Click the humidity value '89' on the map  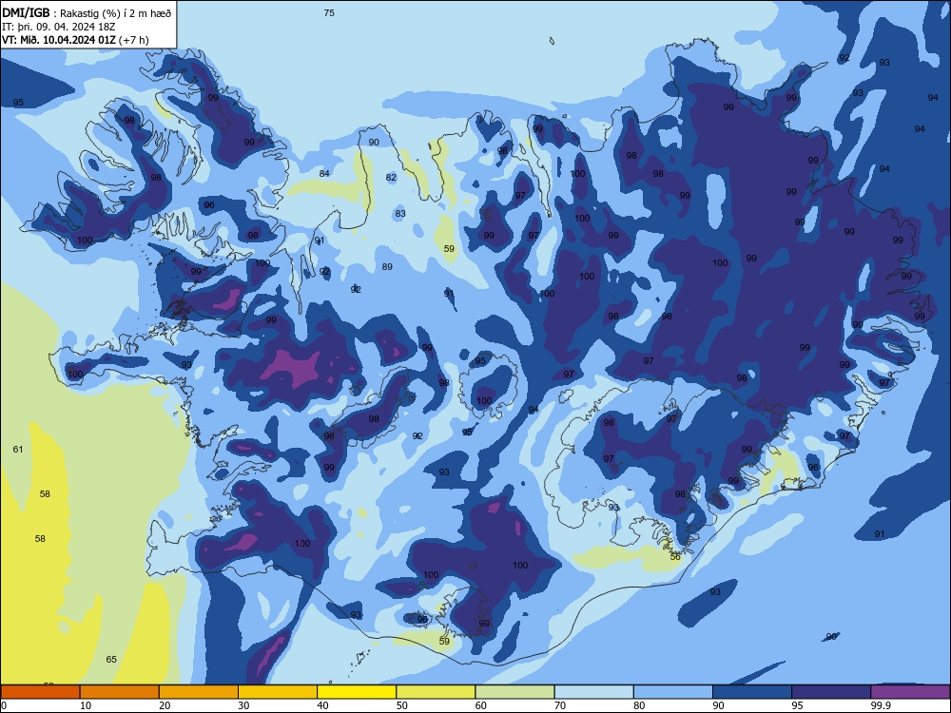click(x=387, y=267)
